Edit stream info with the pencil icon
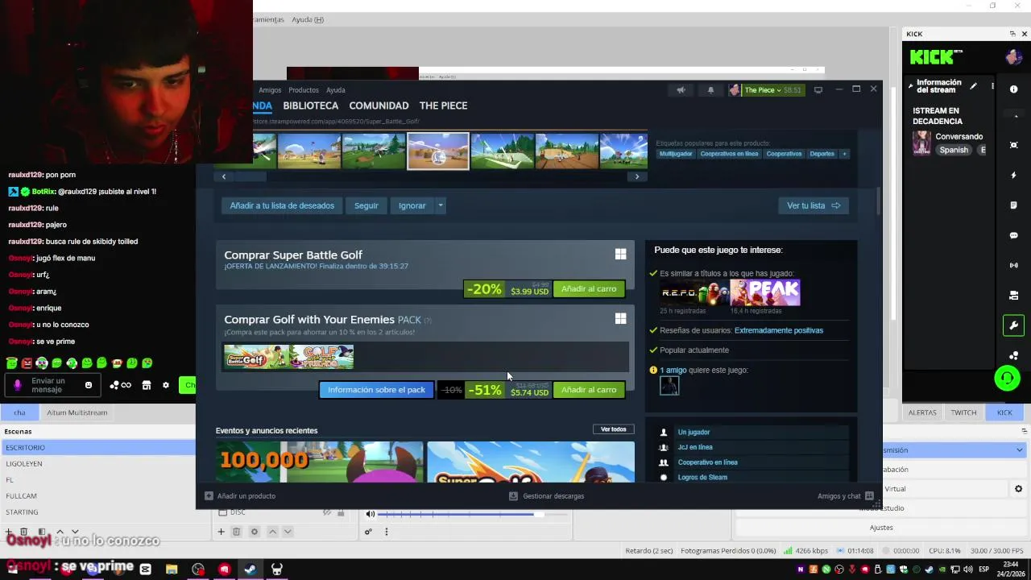Screen dimensions: 1031x580 coord(973,86)
